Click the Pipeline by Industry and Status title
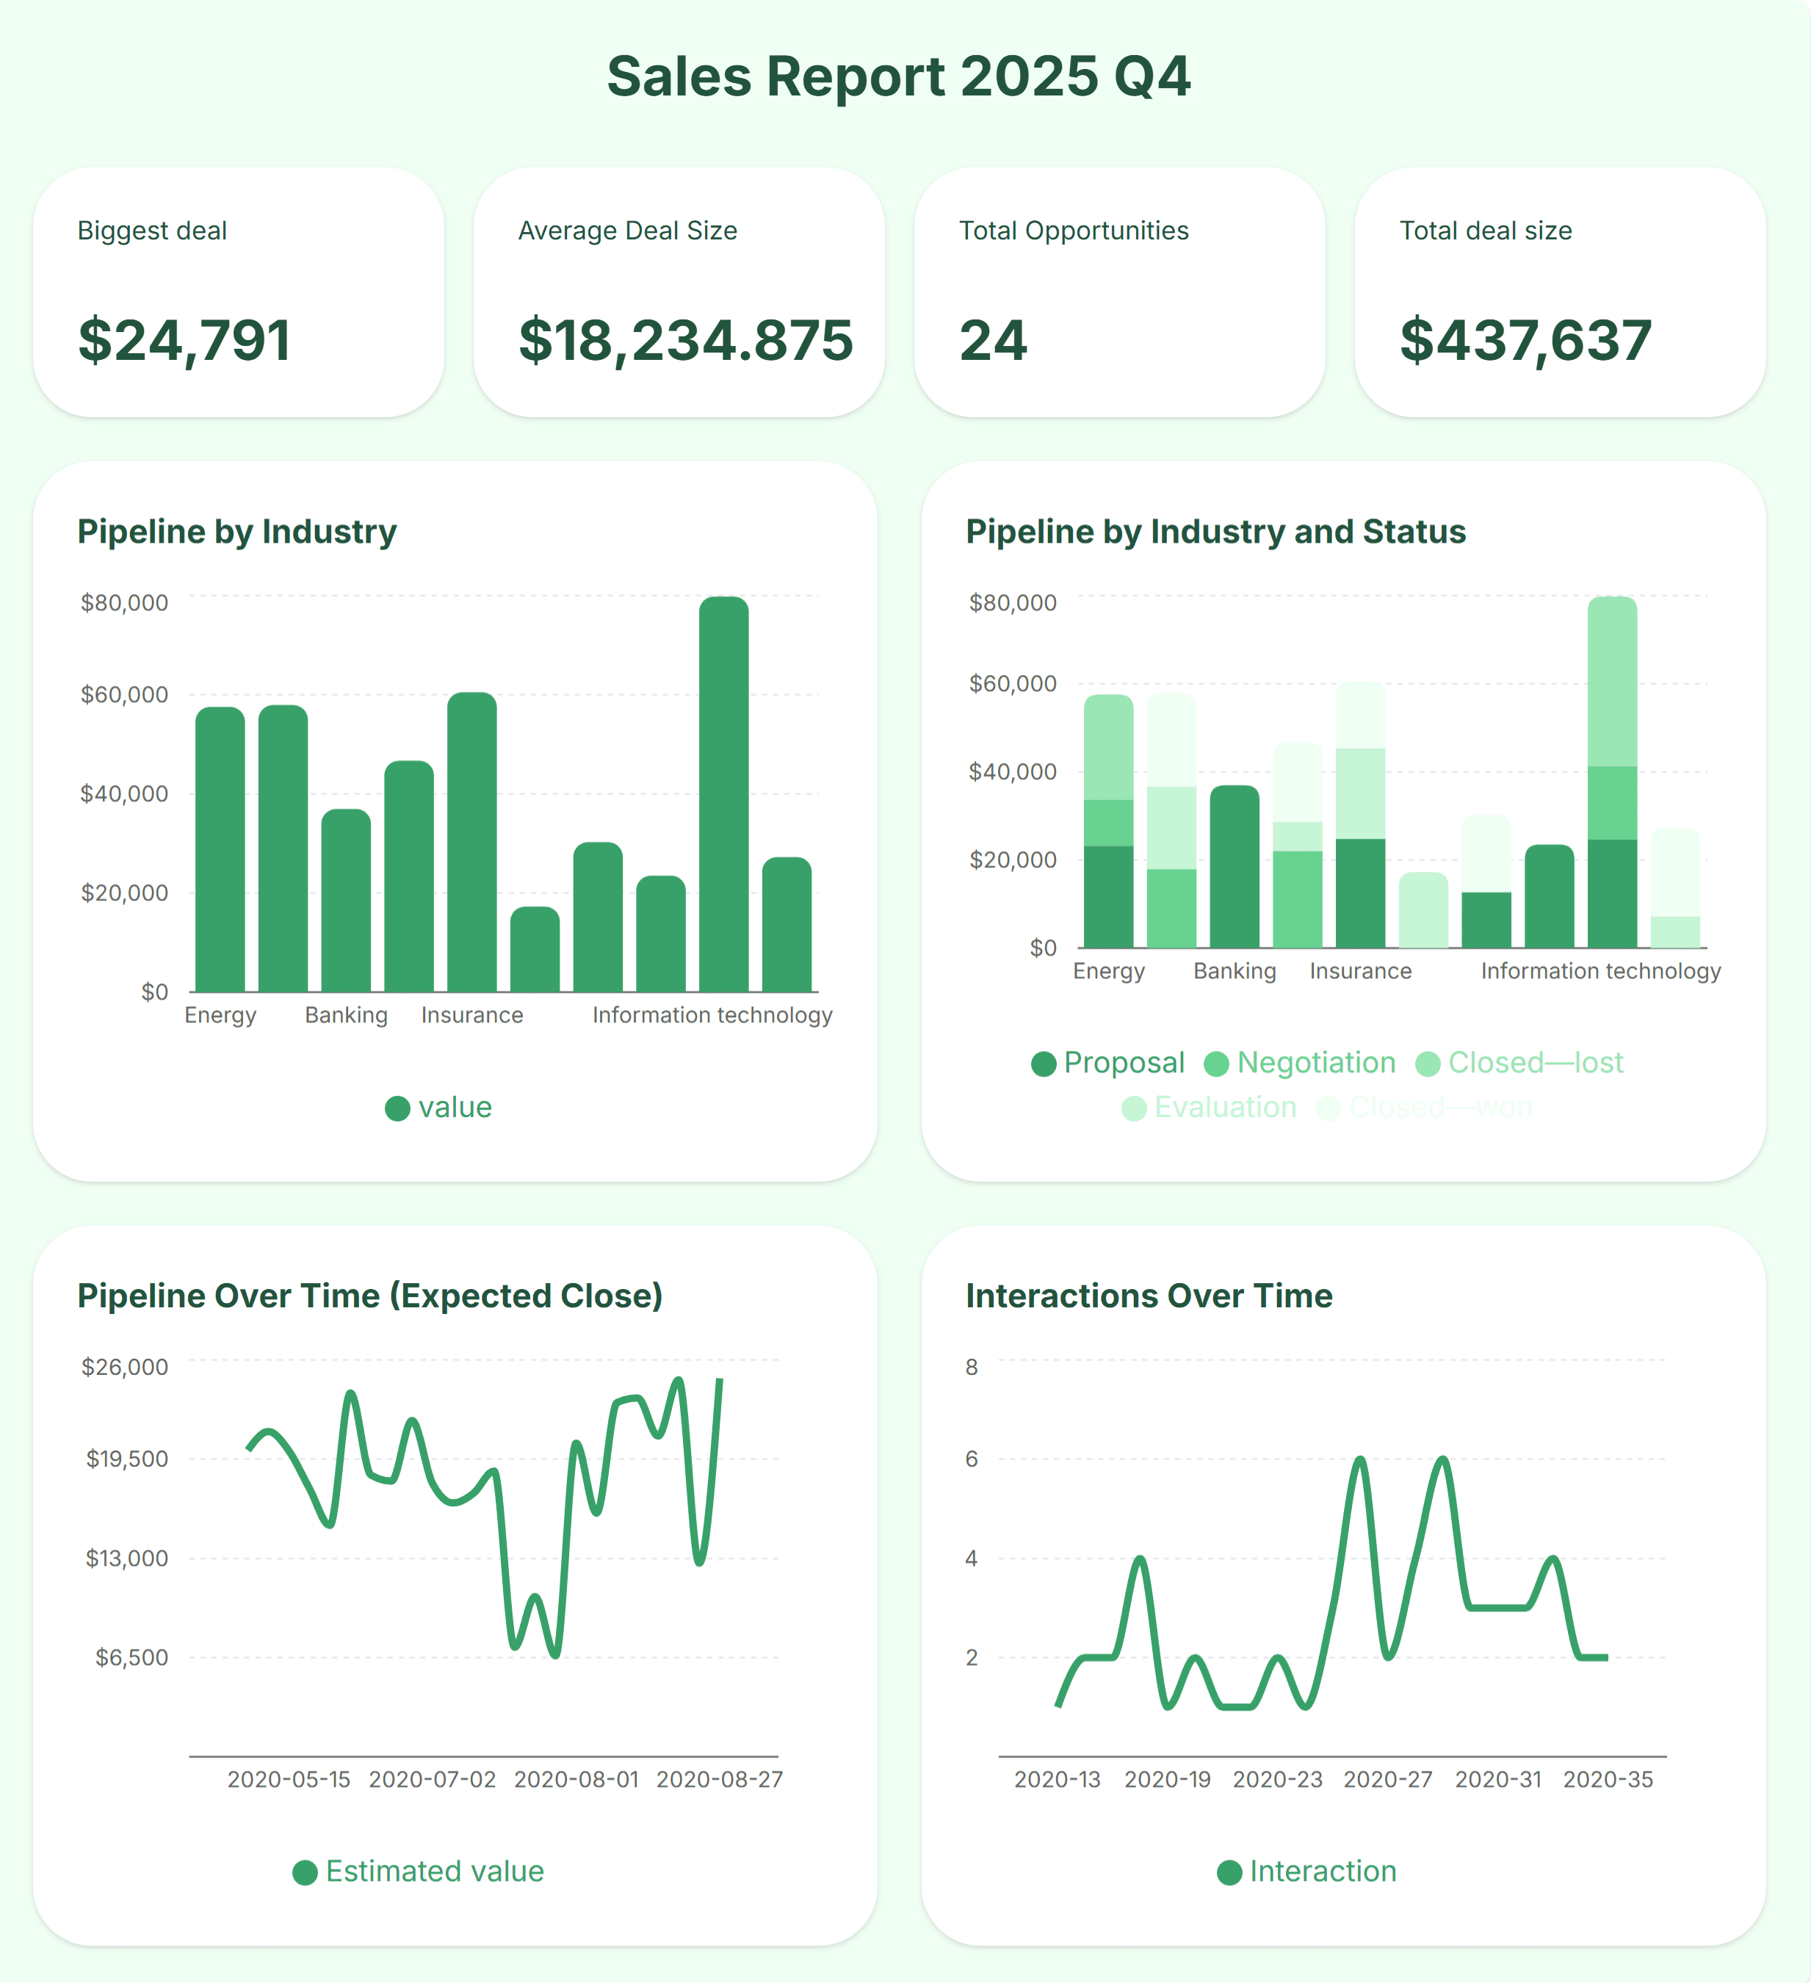 pos(1215,531)
